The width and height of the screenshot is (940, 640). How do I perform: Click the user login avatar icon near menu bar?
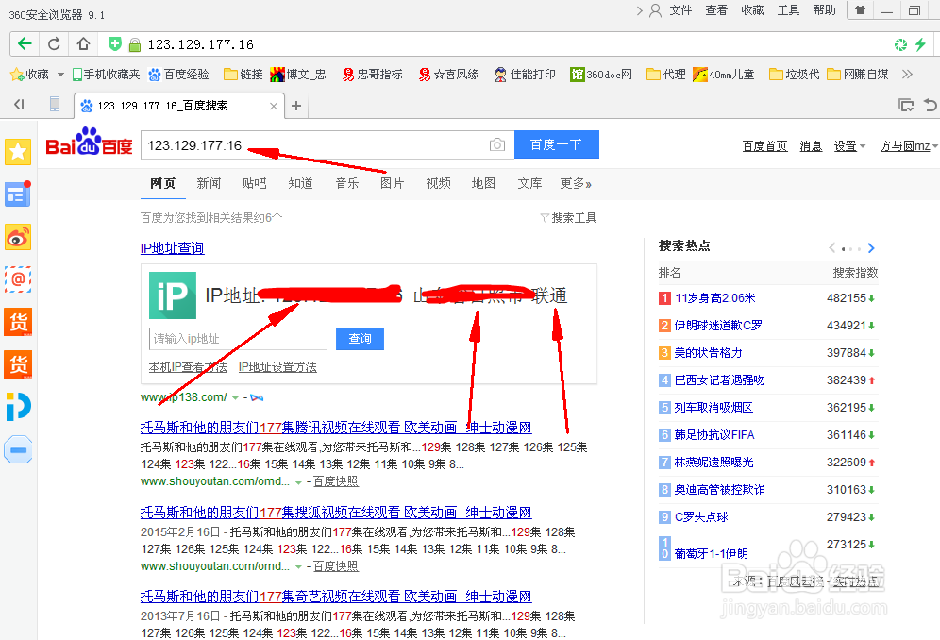pos(656,11)
